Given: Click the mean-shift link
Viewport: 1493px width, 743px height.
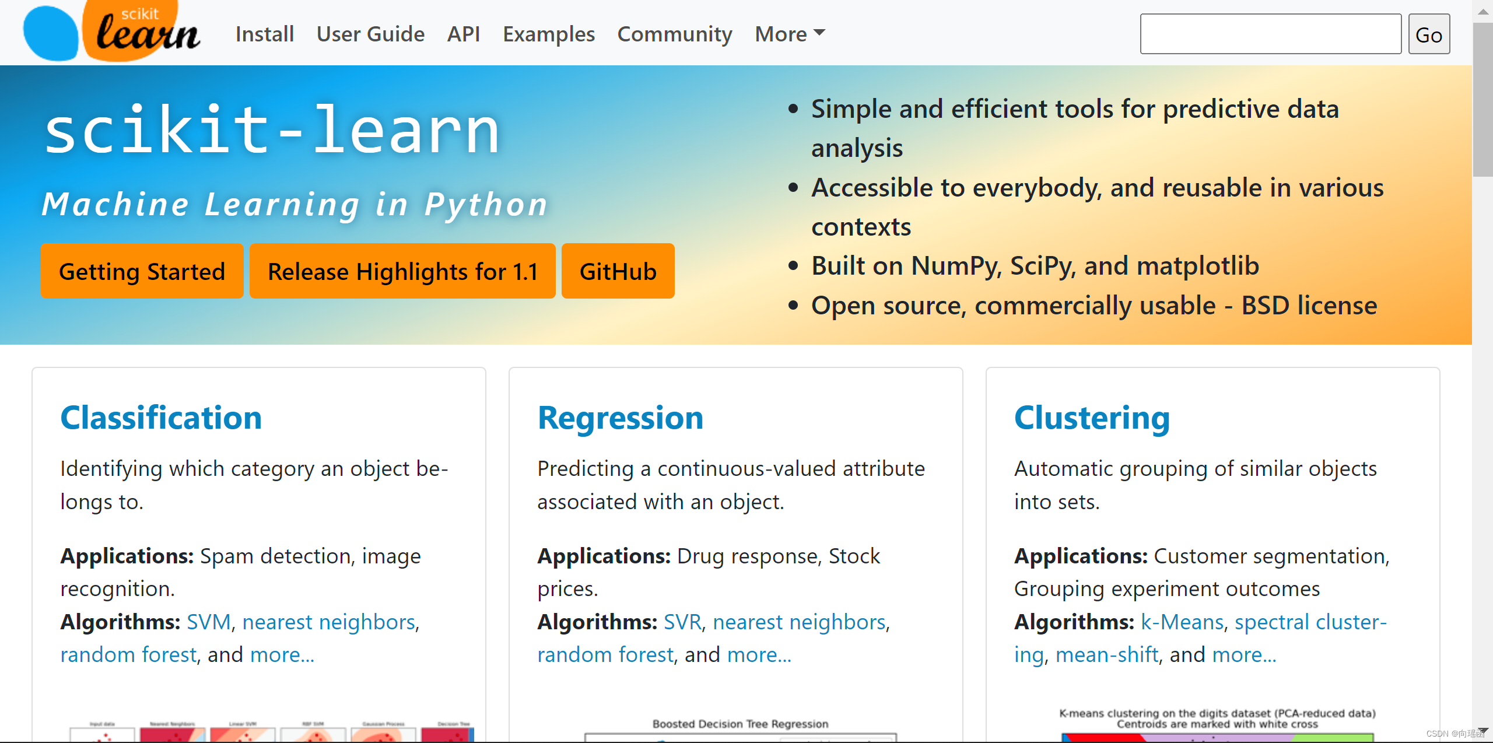Looking at the screenshot, I should [x=1106, y=654].
